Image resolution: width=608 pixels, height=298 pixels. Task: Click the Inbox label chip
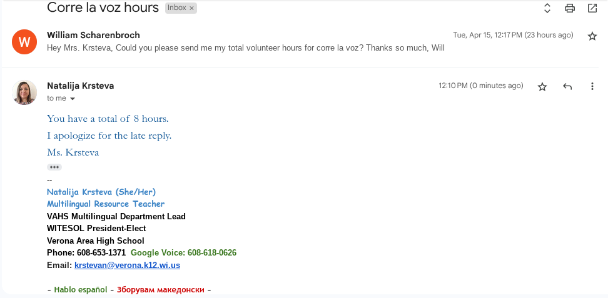click(176, 8)
